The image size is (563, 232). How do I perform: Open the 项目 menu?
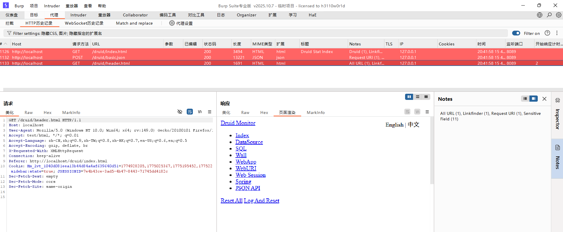(x=34, y=6)
